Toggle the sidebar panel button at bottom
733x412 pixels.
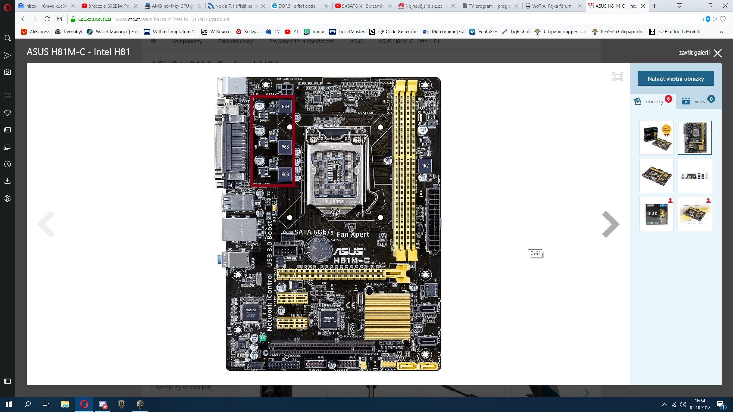pyautogui.click(x=7, y=381)
